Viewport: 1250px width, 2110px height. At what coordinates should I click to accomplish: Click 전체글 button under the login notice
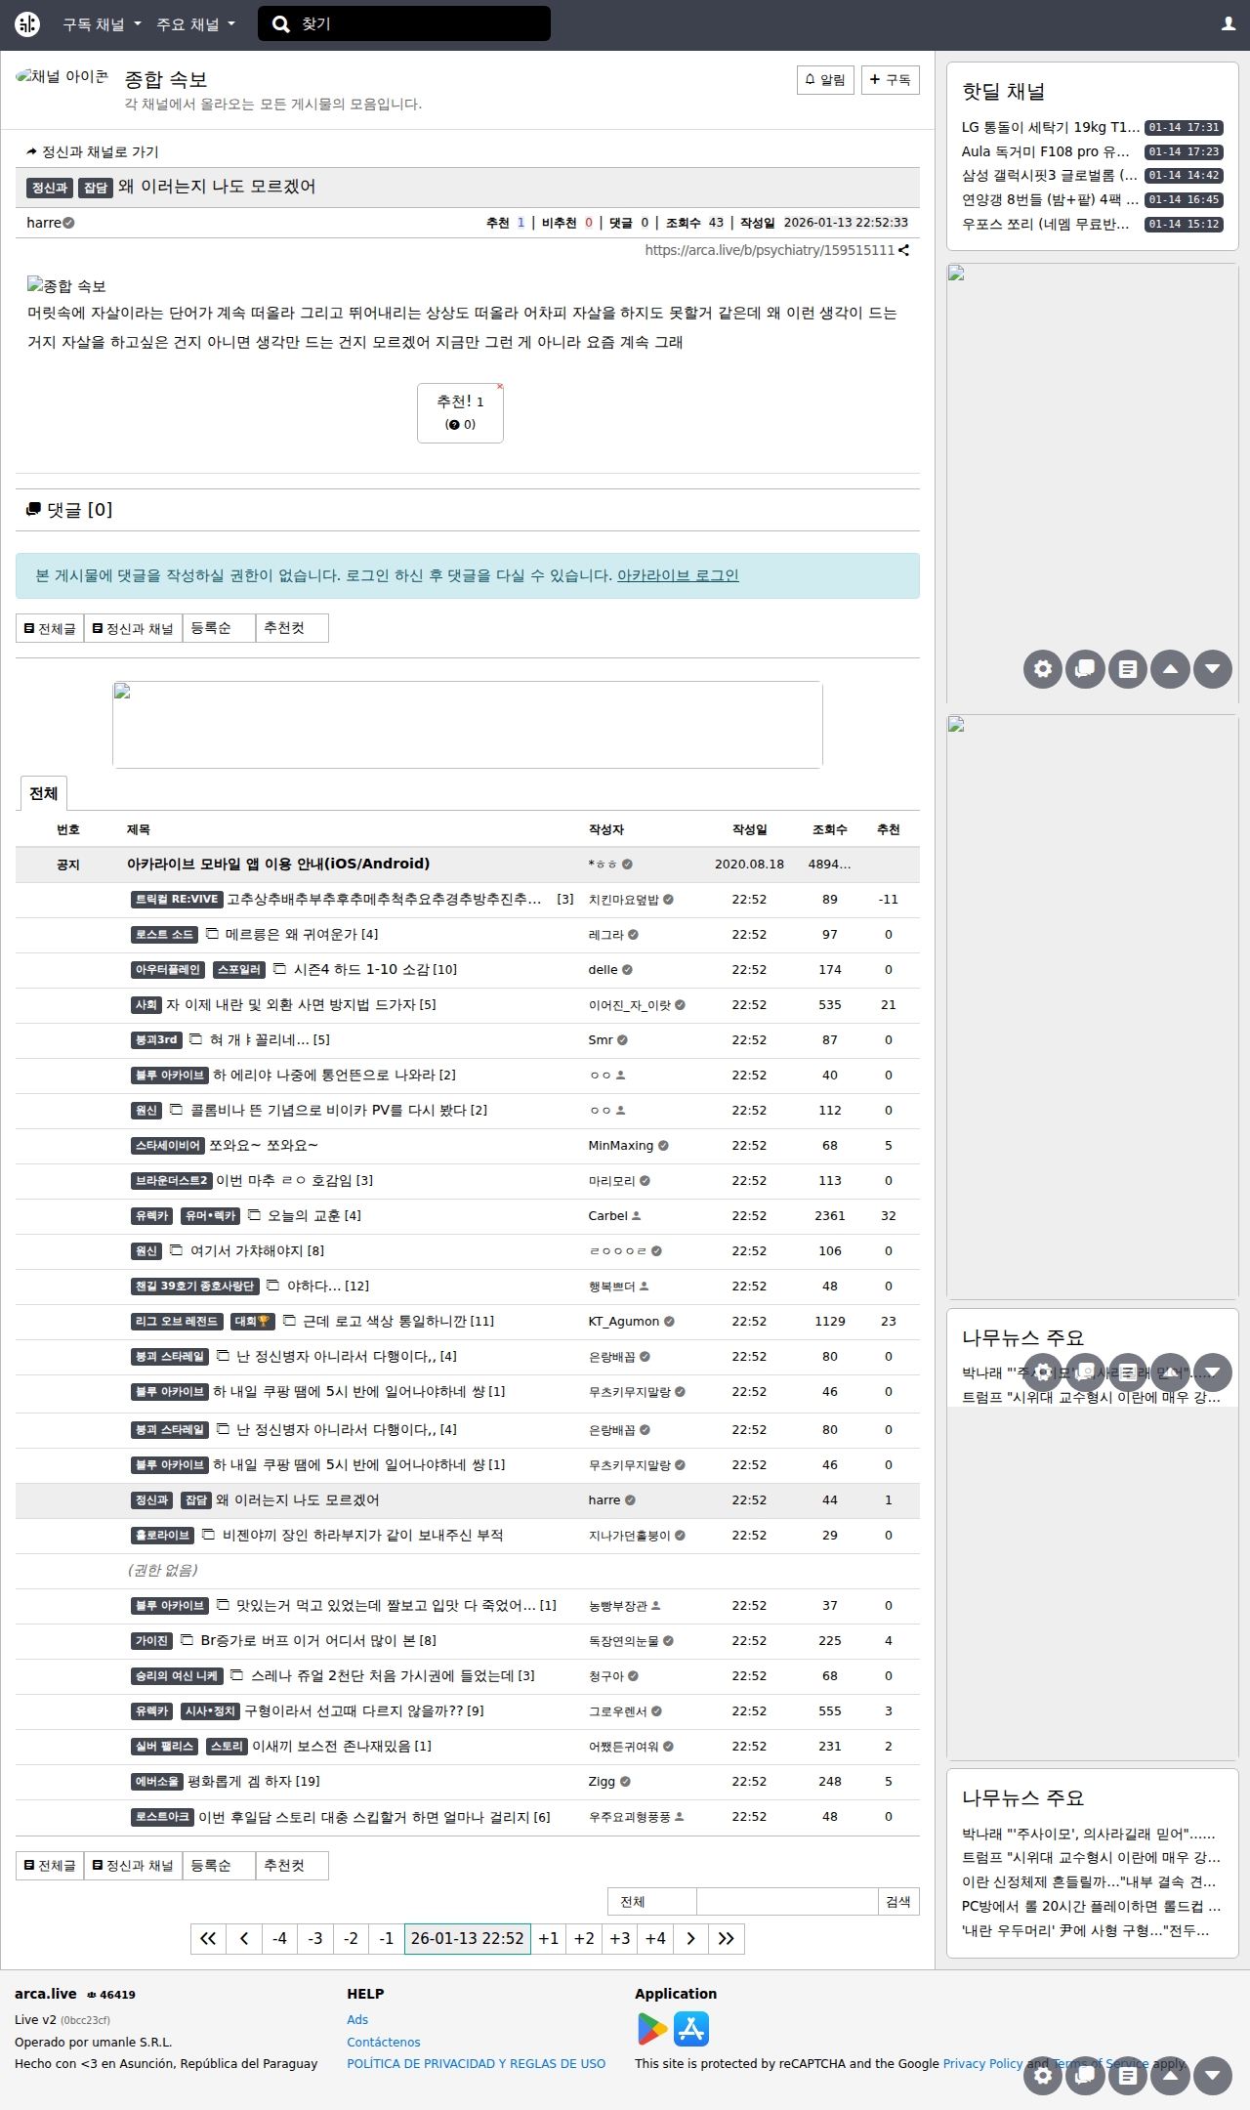click(x=50, y=628)
